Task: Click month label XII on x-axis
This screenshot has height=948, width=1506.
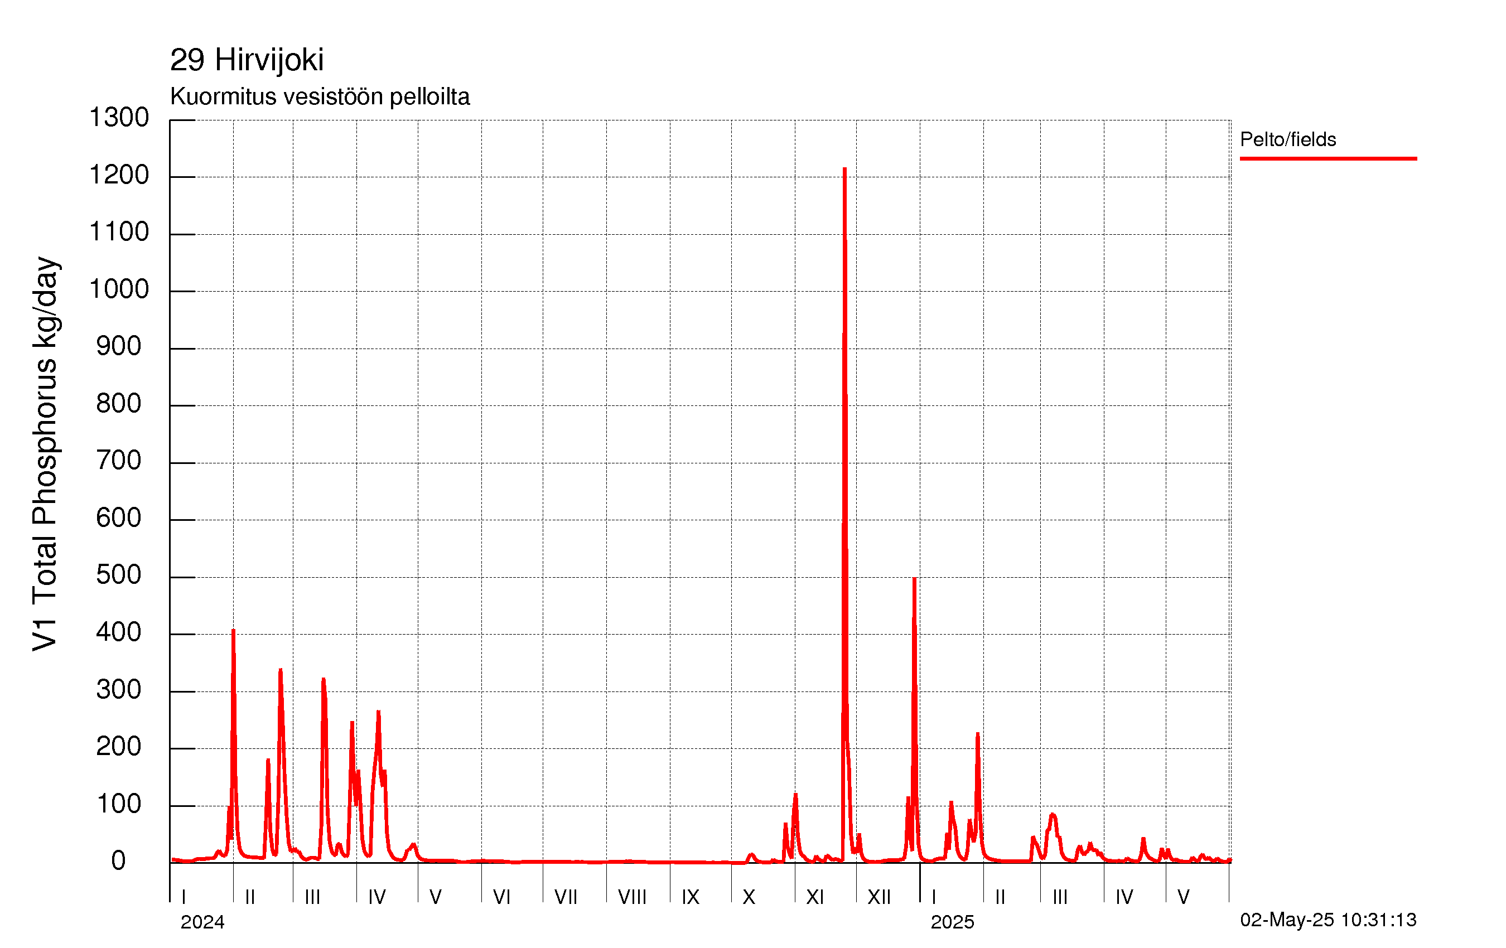Action: coord(879,897)
